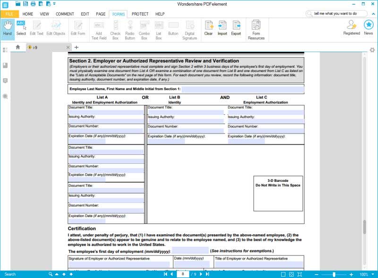This screenshot has height=278, width=378.
Task: Open the FILE menu
Action: [9, 14]
